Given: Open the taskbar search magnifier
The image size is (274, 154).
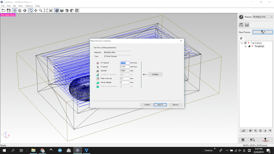Looking at the screenshot, I should 13,150.
